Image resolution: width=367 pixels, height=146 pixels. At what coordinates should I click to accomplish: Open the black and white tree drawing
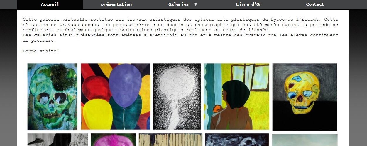point(177,97)
